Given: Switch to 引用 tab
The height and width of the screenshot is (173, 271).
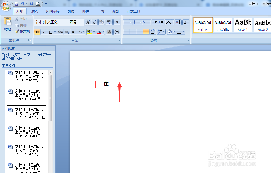Looking at the screenshot, I should coord(71,11).
